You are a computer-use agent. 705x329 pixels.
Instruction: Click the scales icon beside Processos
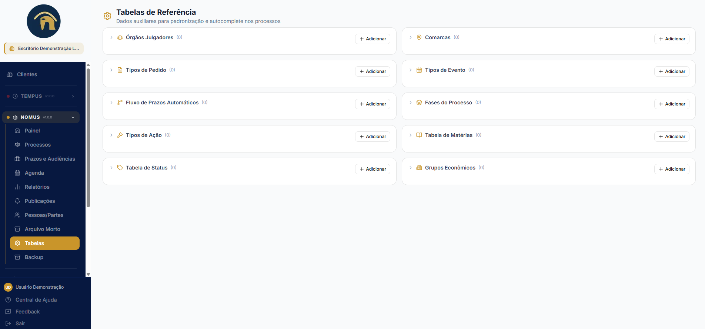coord(17,145)
